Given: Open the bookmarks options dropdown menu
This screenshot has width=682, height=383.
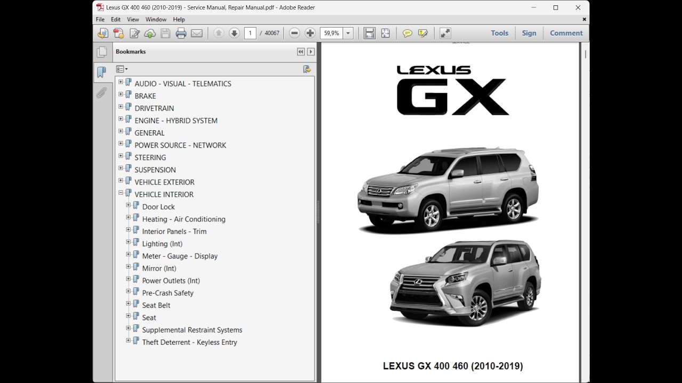Looking at the screenshot, I should [x=121, y=69].
